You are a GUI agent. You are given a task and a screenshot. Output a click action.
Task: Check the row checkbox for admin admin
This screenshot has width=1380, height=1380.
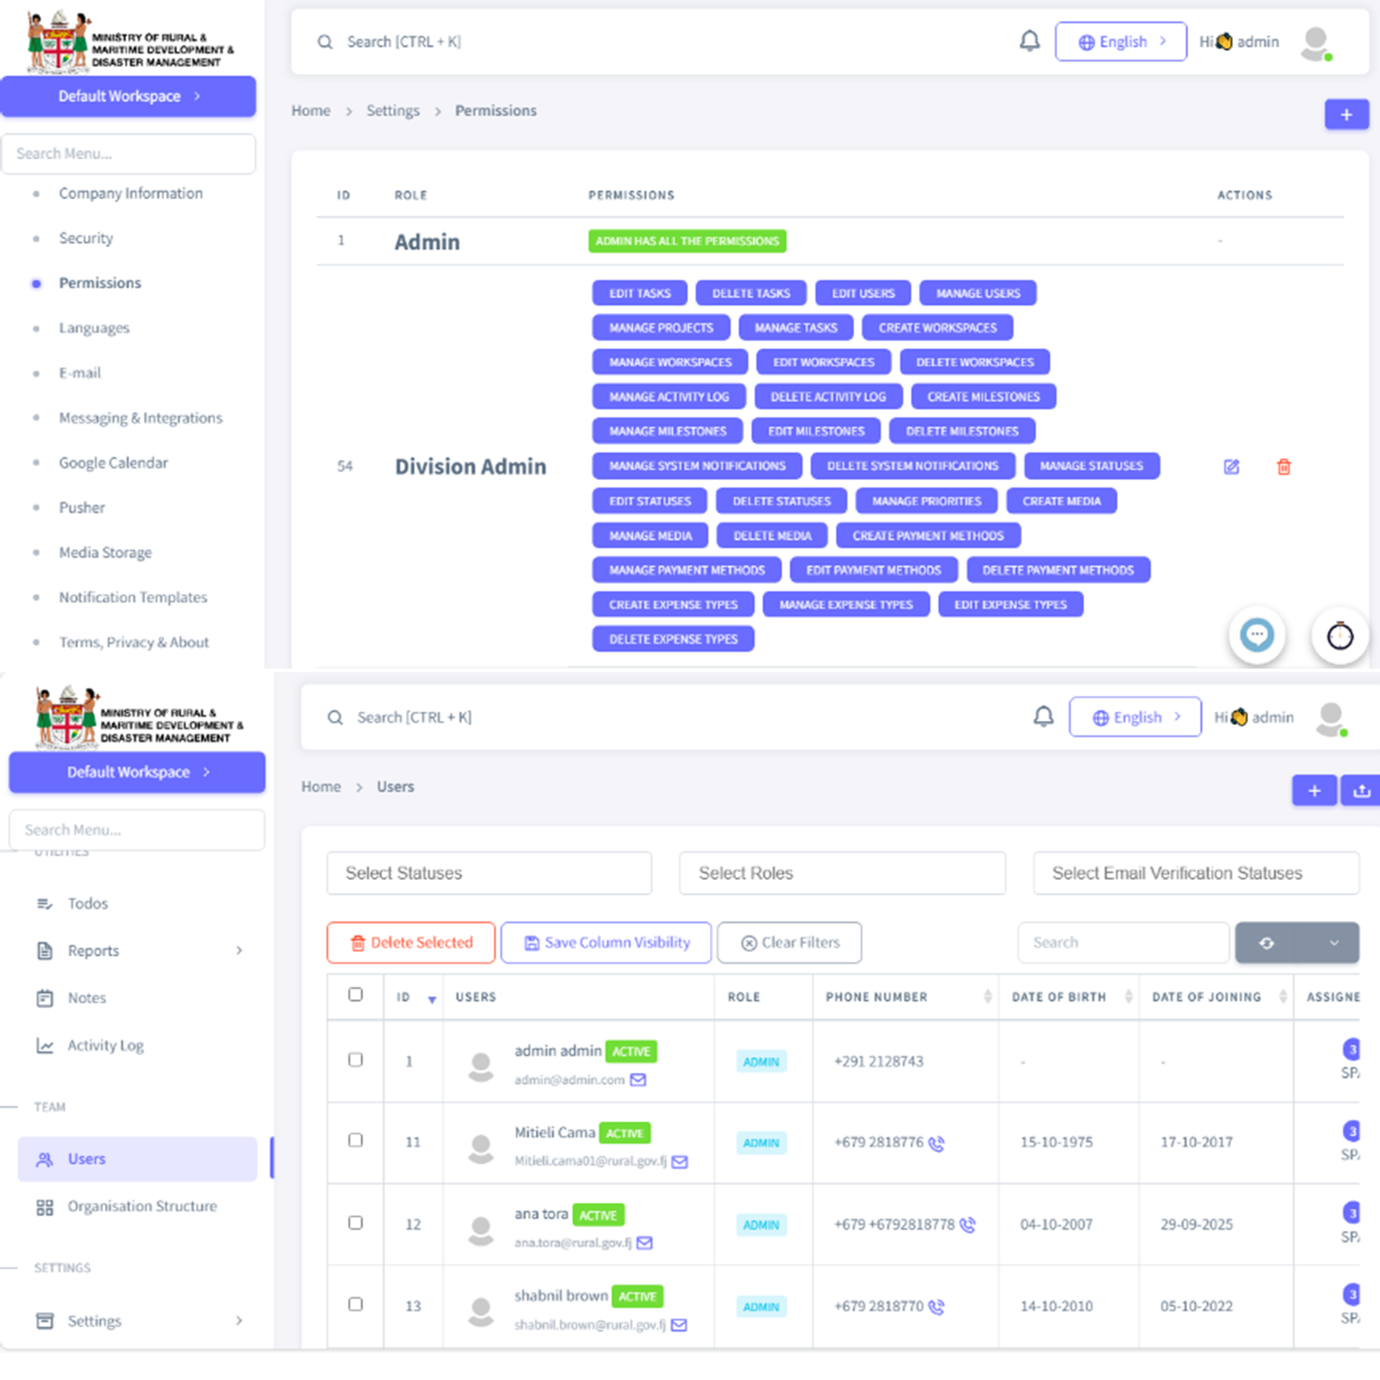pyautogui.click(x=355, y=1059)
